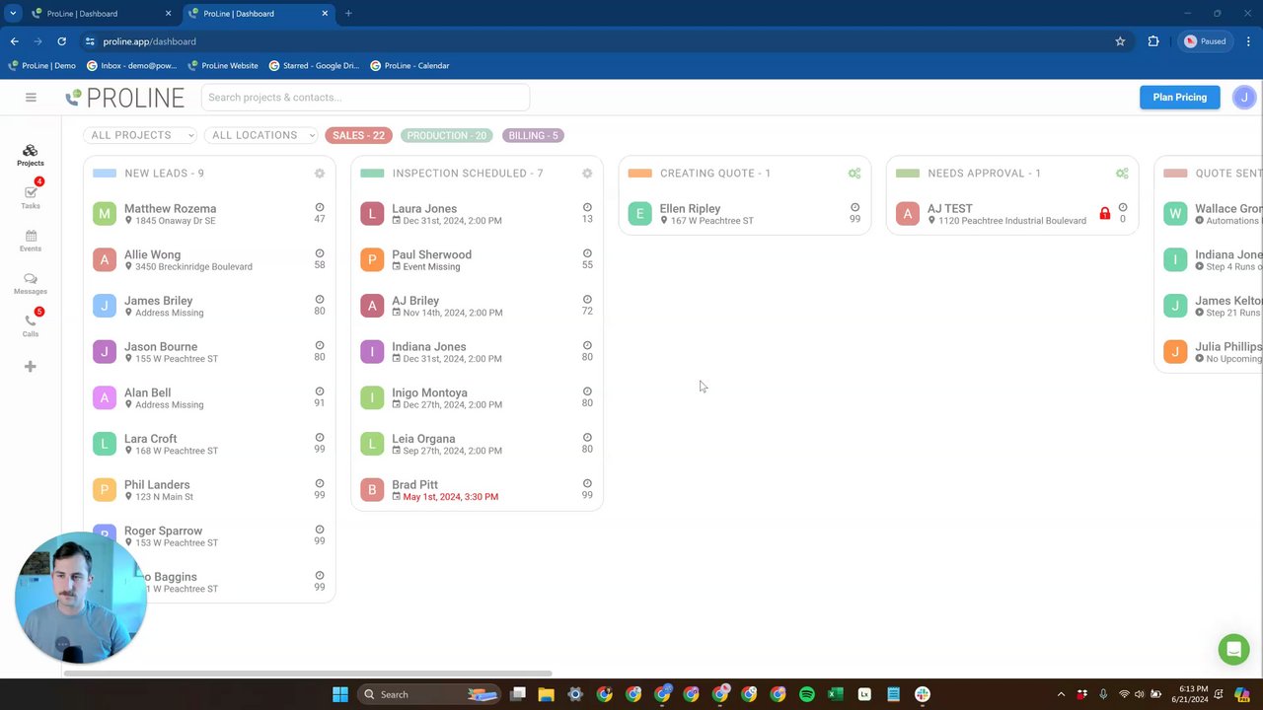Reload the browser page
Image resolution: width=1263 pixels, height=710 pixels.
(x=61, y=41)
